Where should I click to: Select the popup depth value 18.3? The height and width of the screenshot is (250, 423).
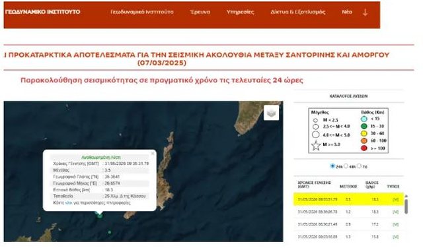(x=108, y=190)
